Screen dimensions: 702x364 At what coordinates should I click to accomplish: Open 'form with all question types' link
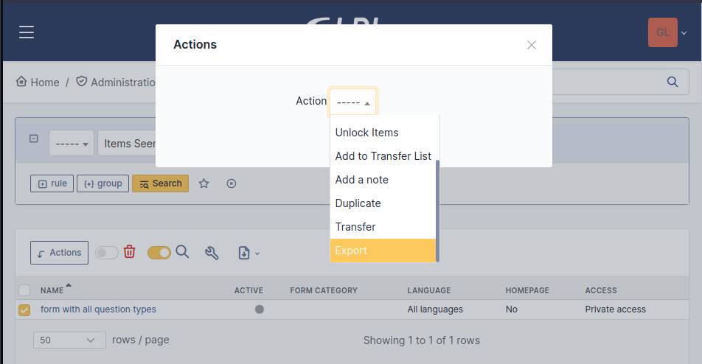[x=98, y=309]
